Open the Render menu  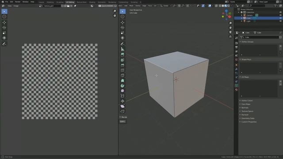pyautogui.click(x=18, y=2)
